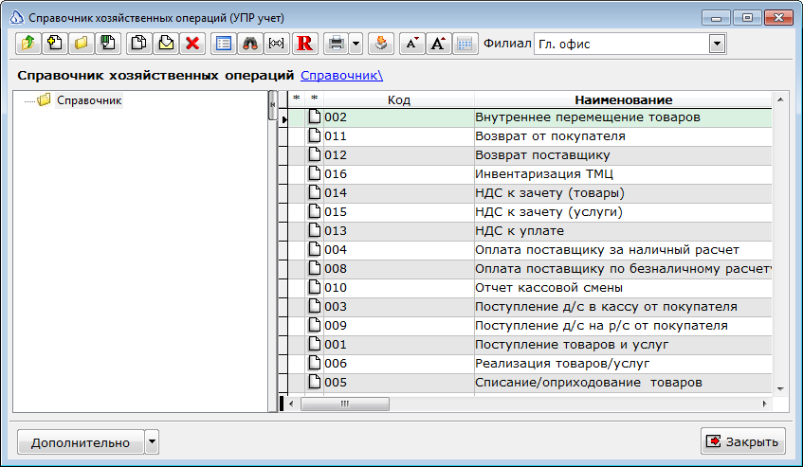Increase font size with larger A icon
Image resolution: width=803 pixels, height=467 pixels.
[x=438, y=44]
